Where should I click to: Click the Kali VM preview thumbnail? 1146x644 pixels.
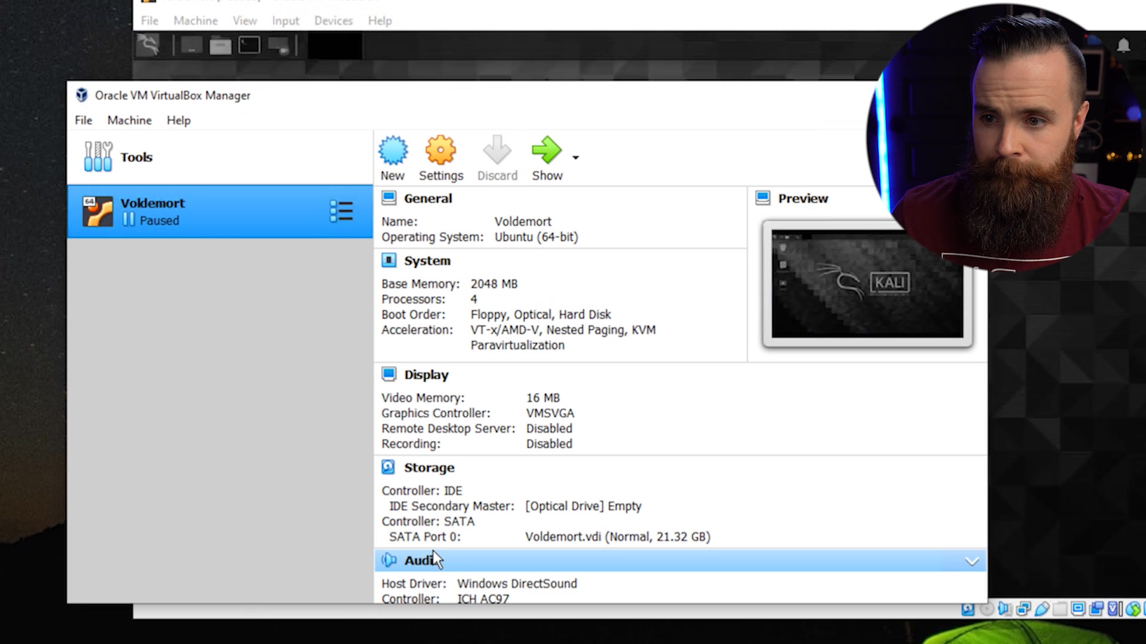click(867, 284)
